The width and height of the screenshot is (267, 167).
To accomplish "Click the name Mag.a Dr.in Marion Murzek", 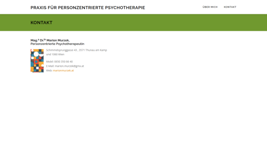I will (x=50, y=40).
